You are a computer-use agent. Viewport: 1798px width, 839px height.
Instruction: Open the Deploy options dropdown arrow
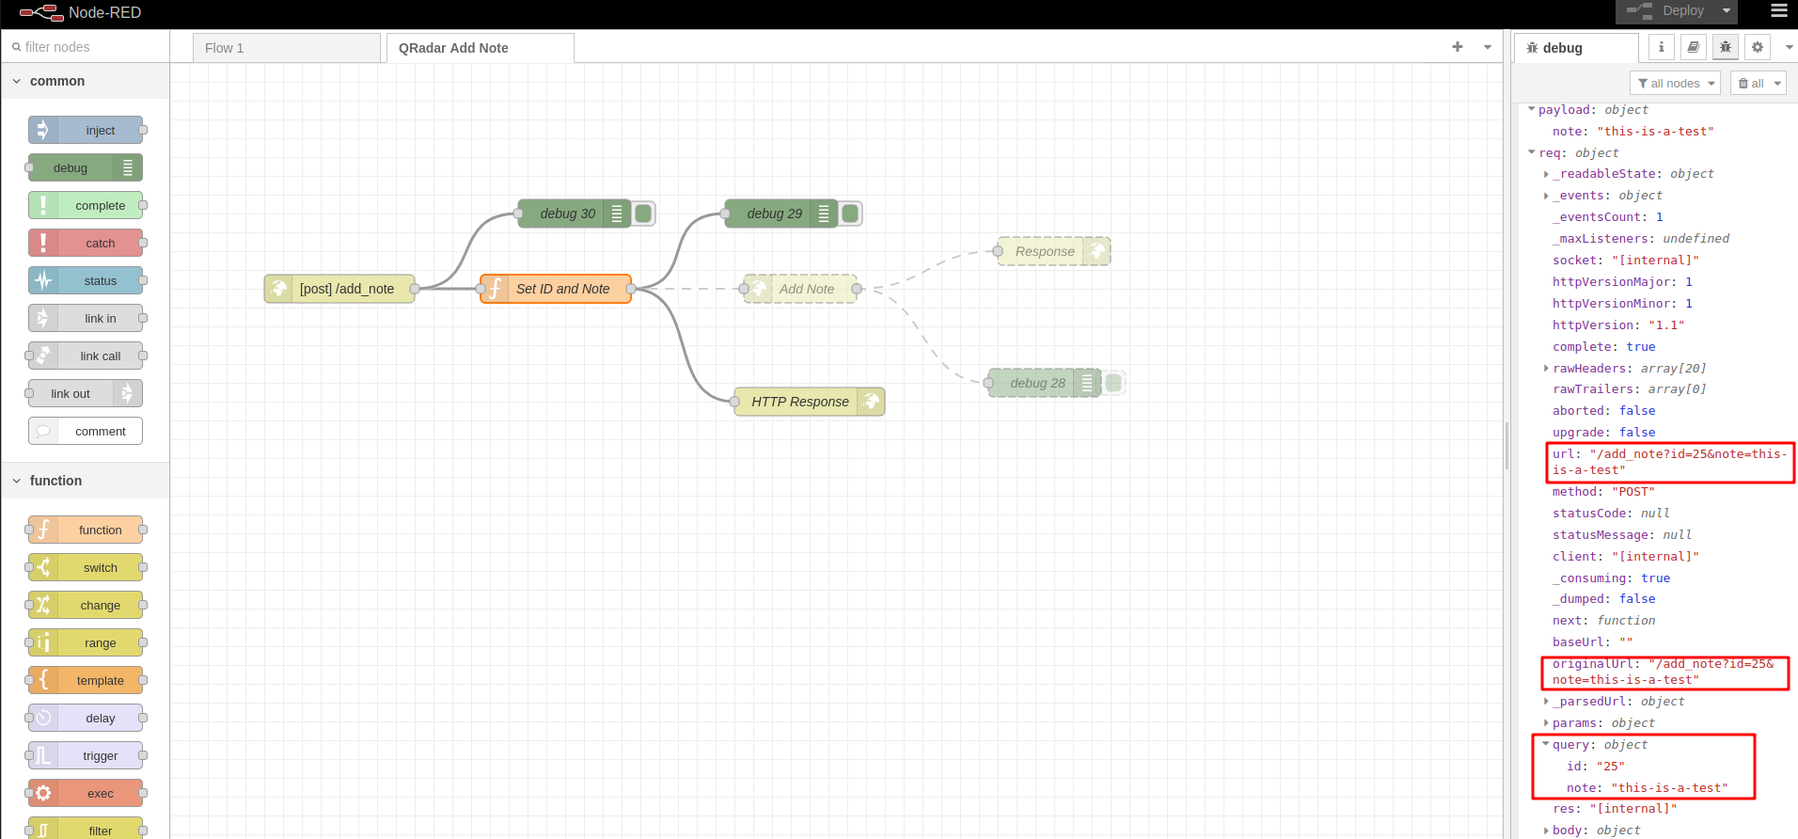coord(1727,11)
